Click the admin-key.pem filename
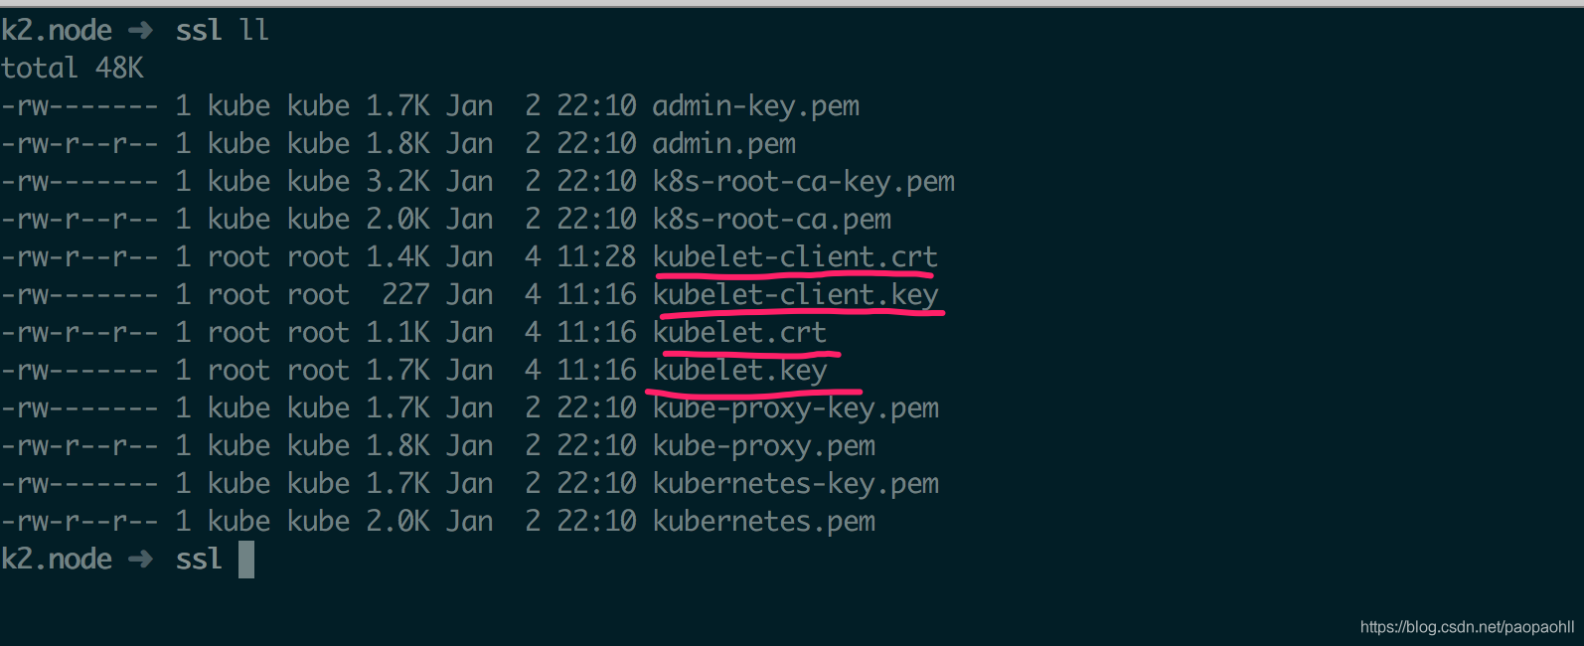This screenshot has width=1584, height=646. pos(756,105)
